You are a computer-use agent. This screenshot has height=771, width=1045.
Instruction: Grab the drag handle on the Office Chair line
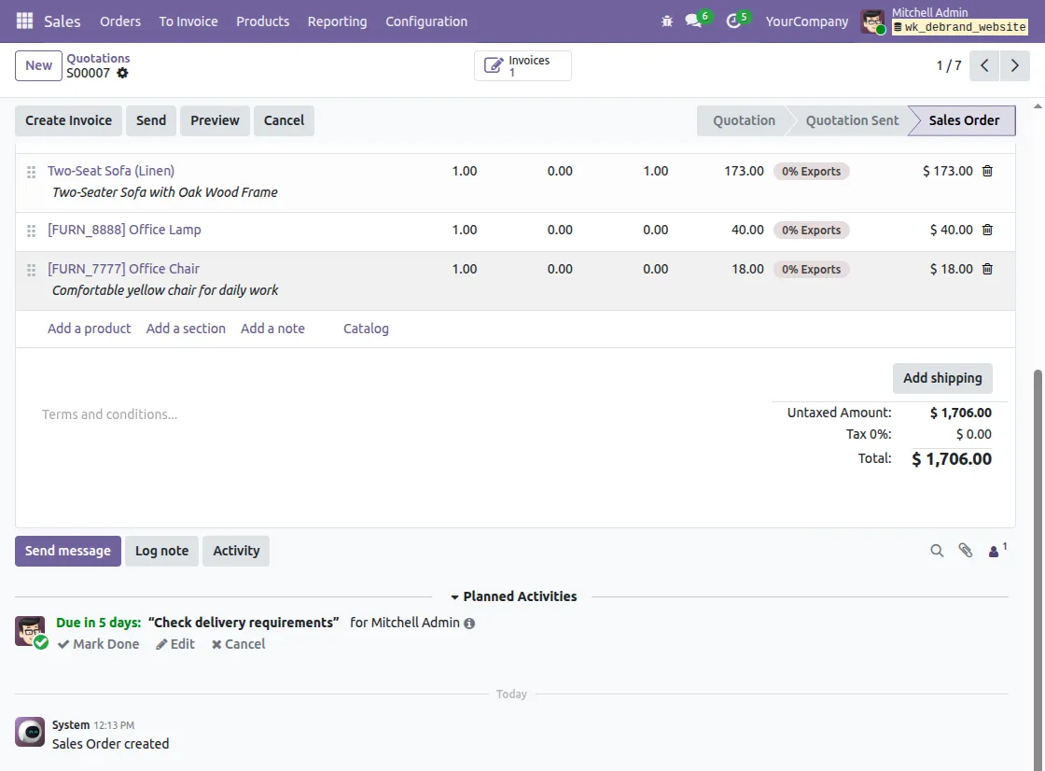[31, 269]
